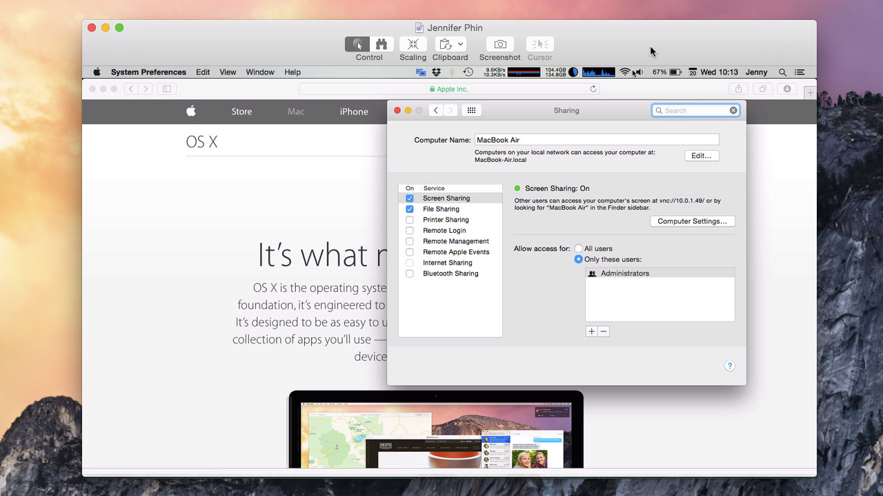Open the System Preferences menu

[x=148, y=72]
